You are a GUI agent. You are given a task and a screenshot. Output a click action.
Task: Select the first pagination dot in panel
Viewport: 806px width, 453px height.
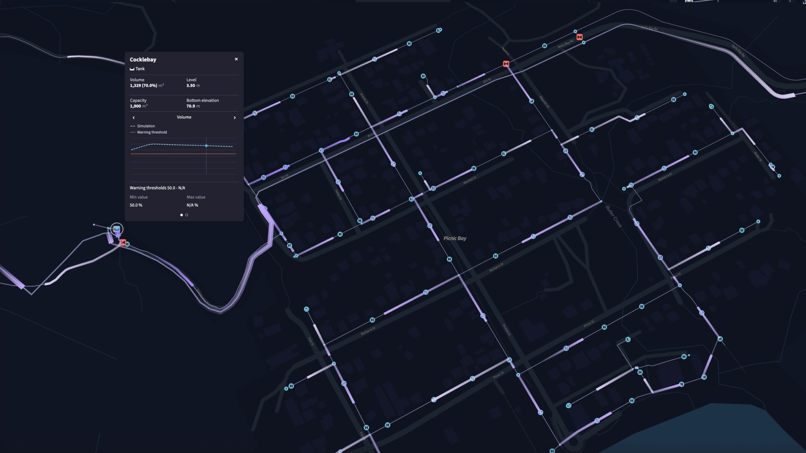[181, 215]
